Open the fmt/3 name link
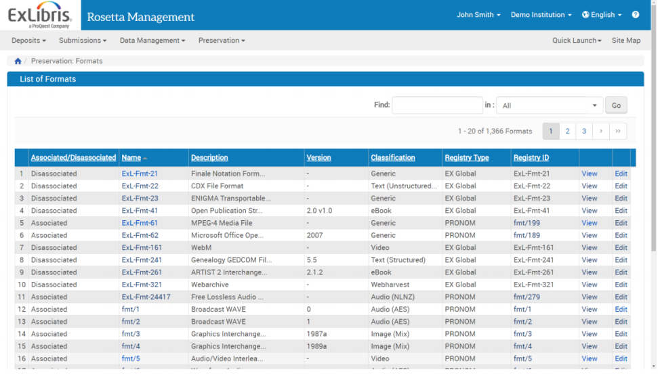The height and width of the screenshot is (374, 658). point(131,334)
